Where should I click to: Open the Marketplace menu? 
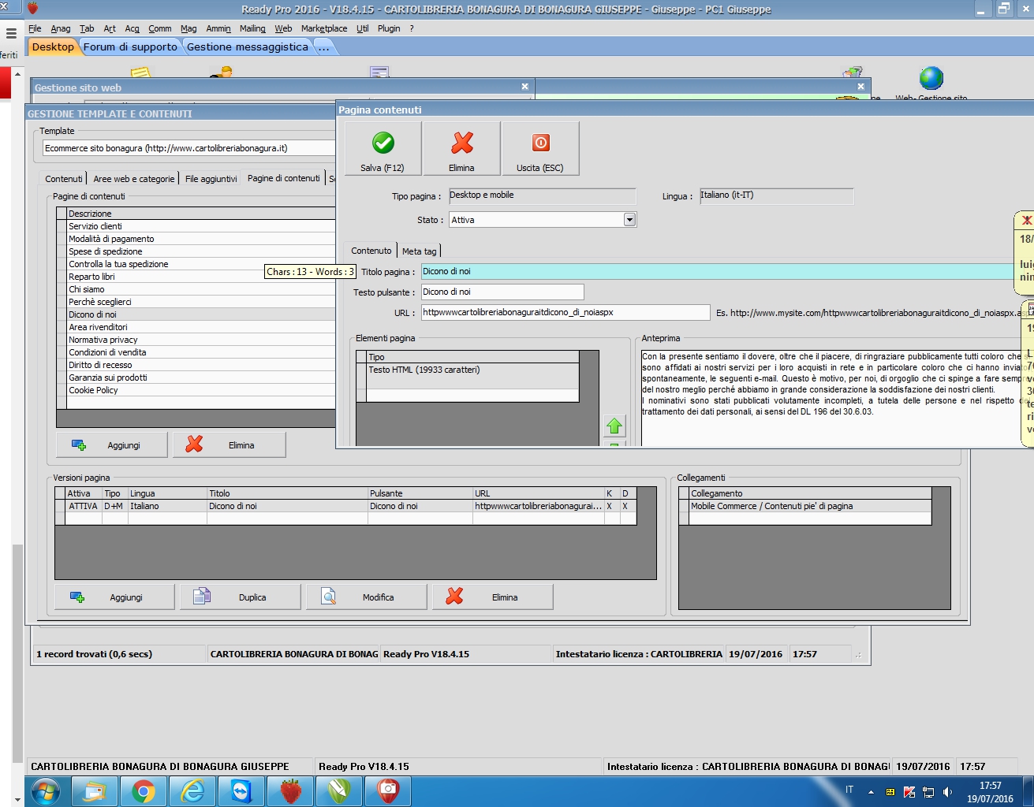(x=324, y=28)
